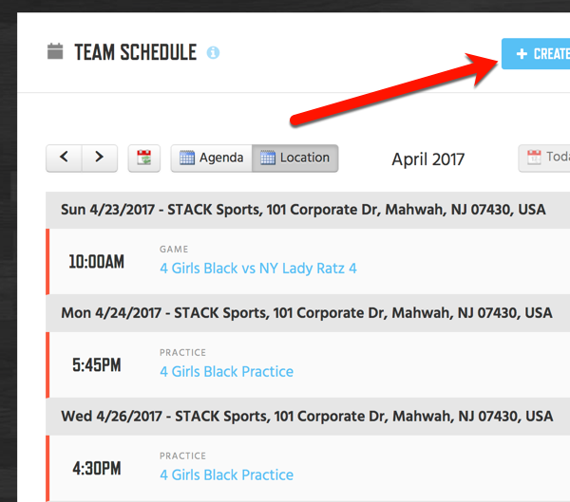Image resolution: width=570 pixels, height=502 pixels.
Task: Click the plus icon on the Create button
Action: click(x=522, y=54)
